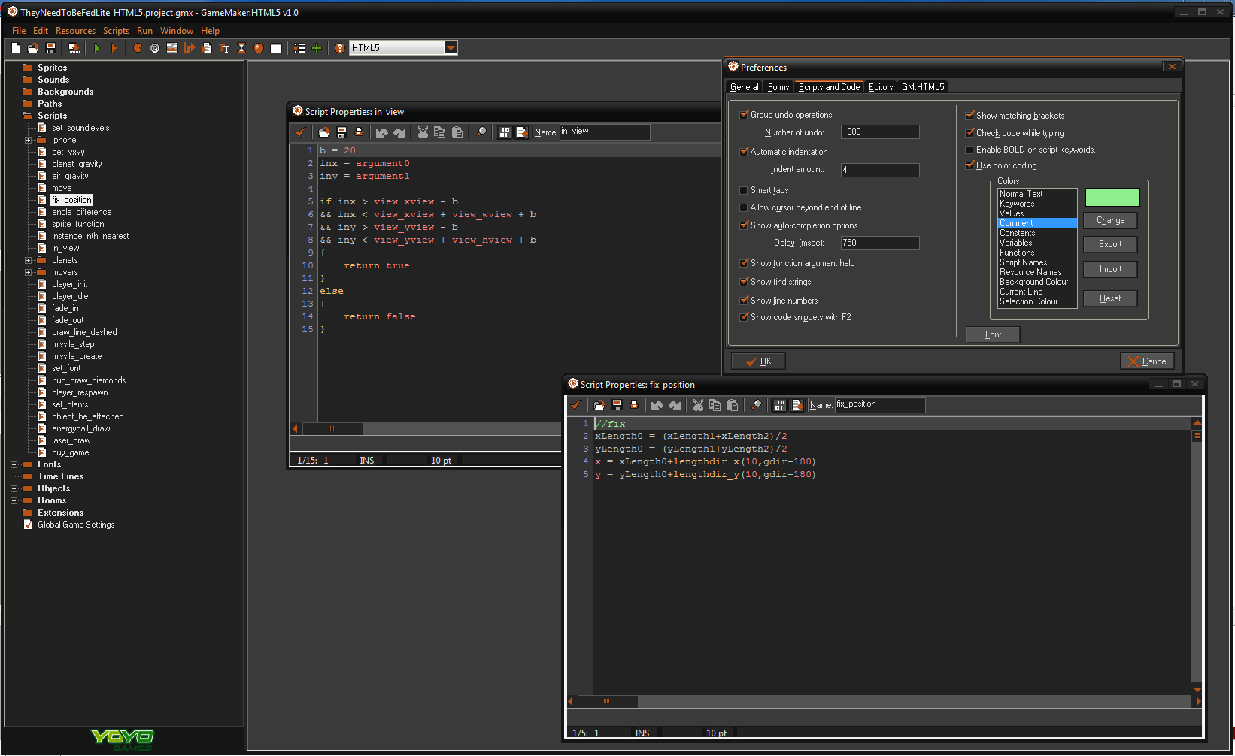This screenshot has width=1235, height=756.
Task: Create a script with the document icon
Action: [x=207, y=48]
